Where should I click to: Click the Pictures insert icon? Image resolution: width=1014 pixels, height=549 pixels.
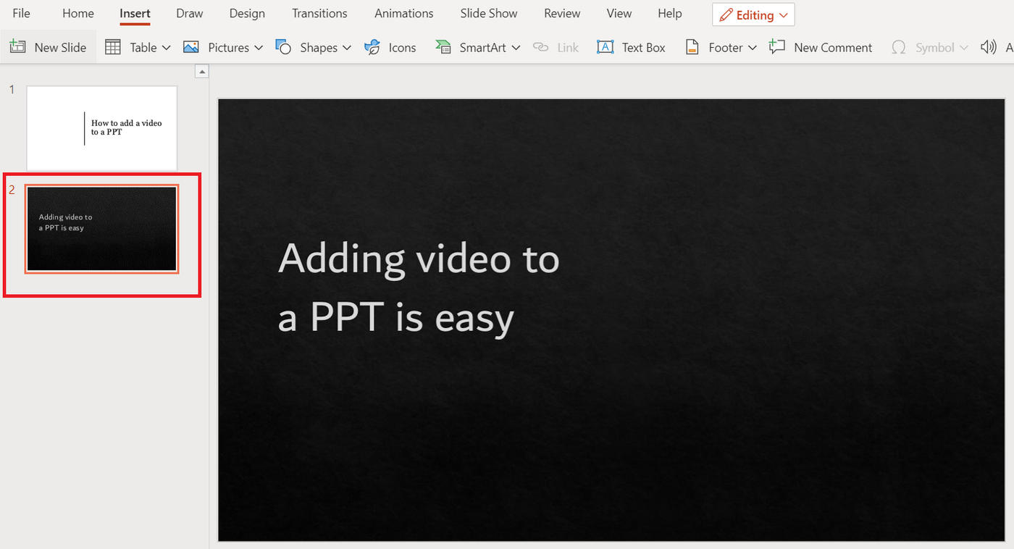[190, 46]
